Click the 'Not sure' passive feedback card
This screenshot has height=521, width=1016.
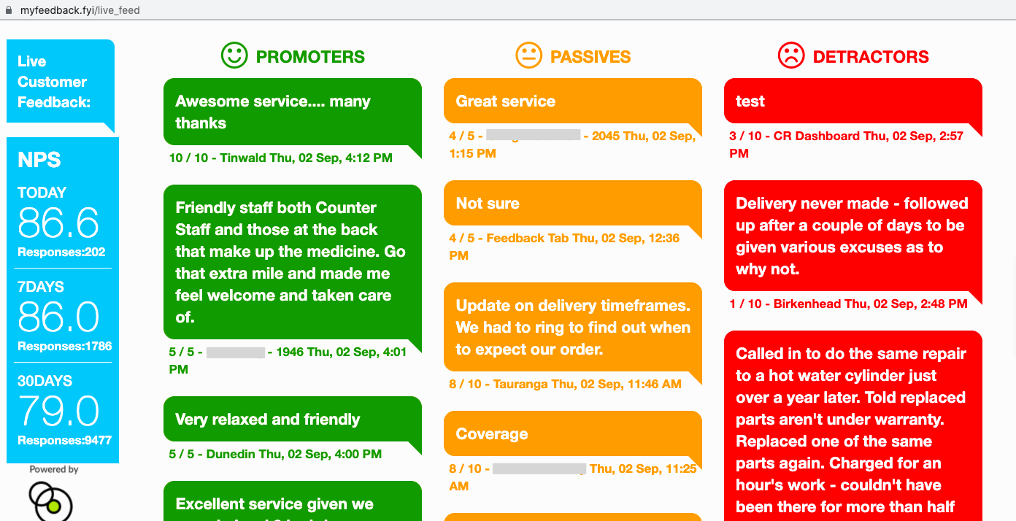[573, 203]
